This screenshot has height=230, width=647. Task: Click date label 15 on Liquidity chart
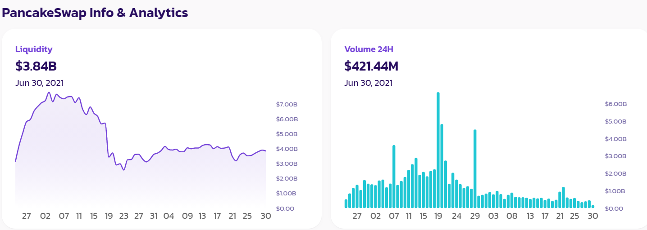(94, 216)
